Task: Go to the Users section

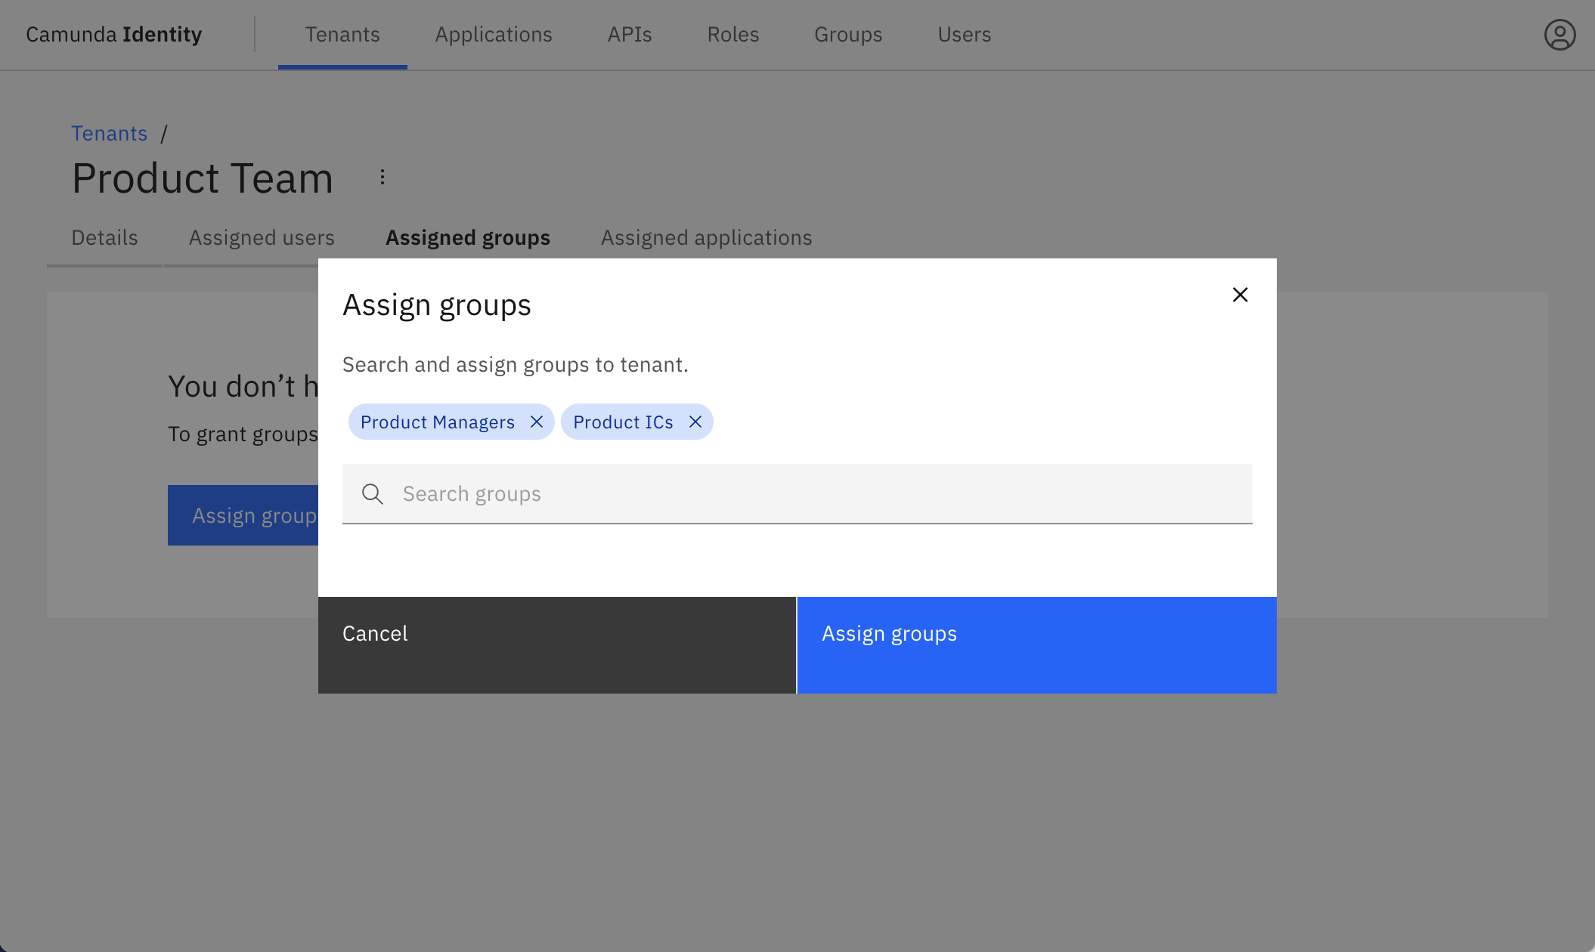Action: (x=963, y=34)
